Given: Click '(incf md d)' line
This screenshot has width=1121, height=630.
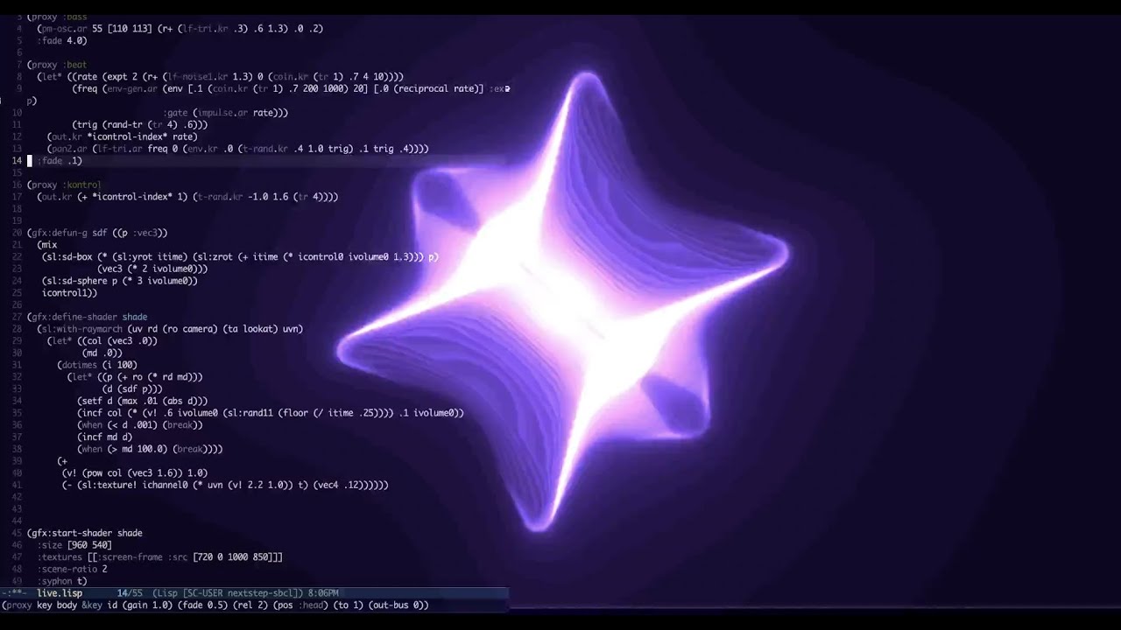Looking at the screenshot, I should 105,437.
